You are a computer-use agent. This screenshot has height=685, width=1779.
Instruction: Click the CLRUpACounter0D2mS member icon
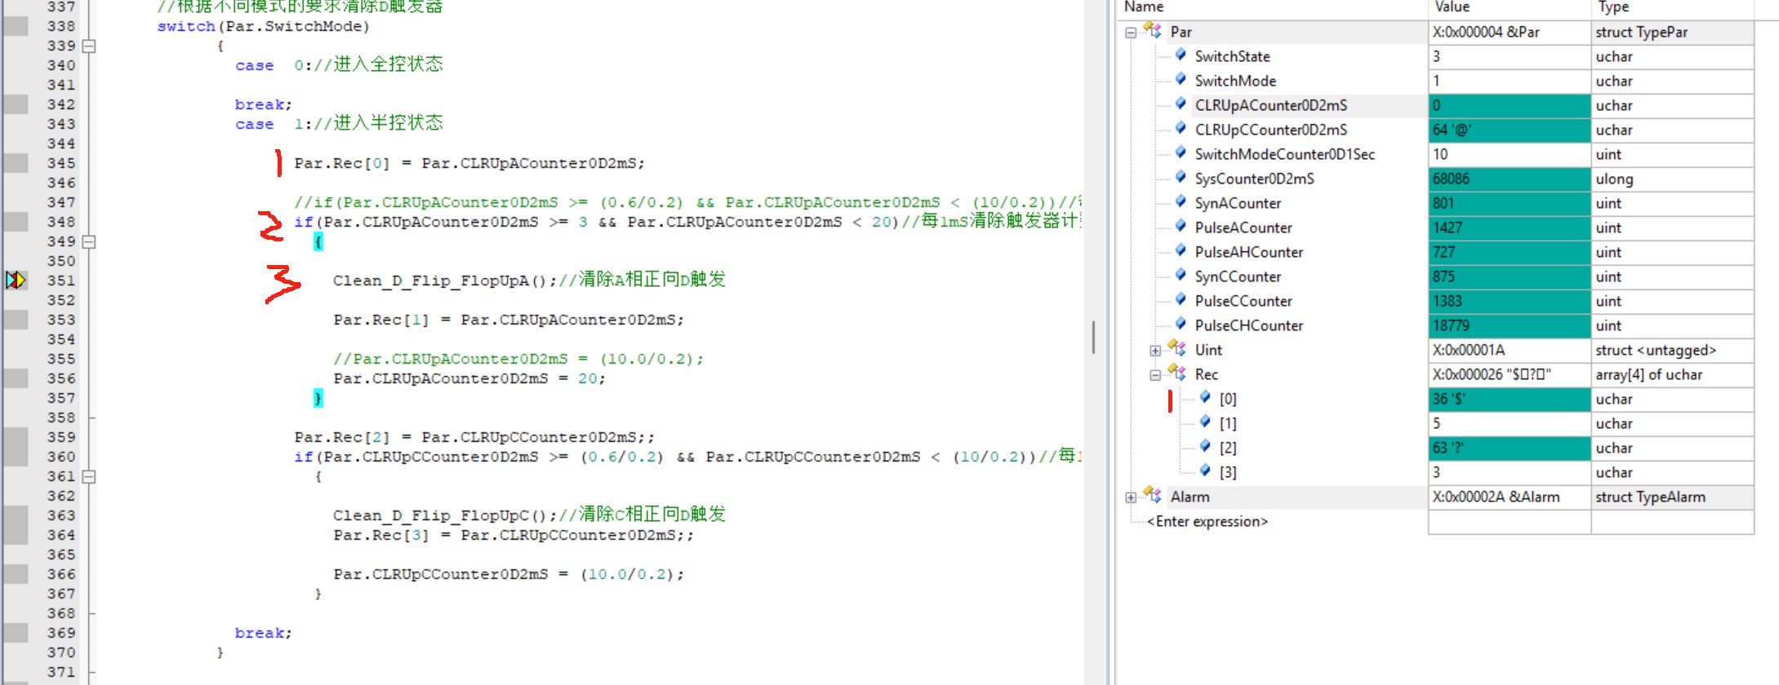coord(1181,104)
